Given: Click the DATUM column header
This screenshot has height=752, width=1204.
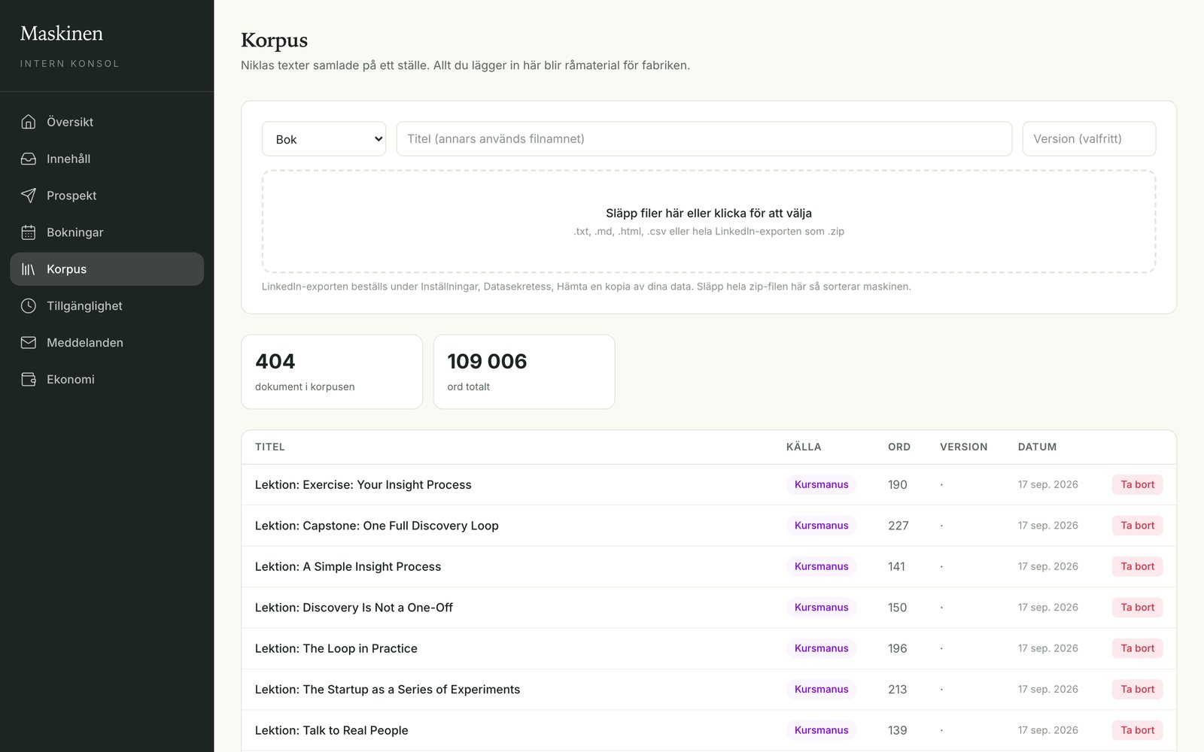Looking at the screenshot, I should pyautogui.click(x=1037, y=447).
